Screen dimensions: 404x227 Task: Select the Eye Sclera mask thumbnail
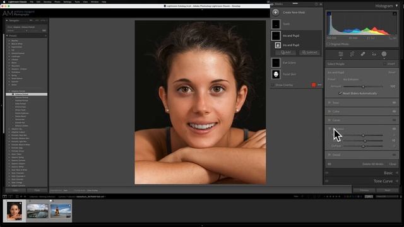pyautogui.click(x=276, y=62)
